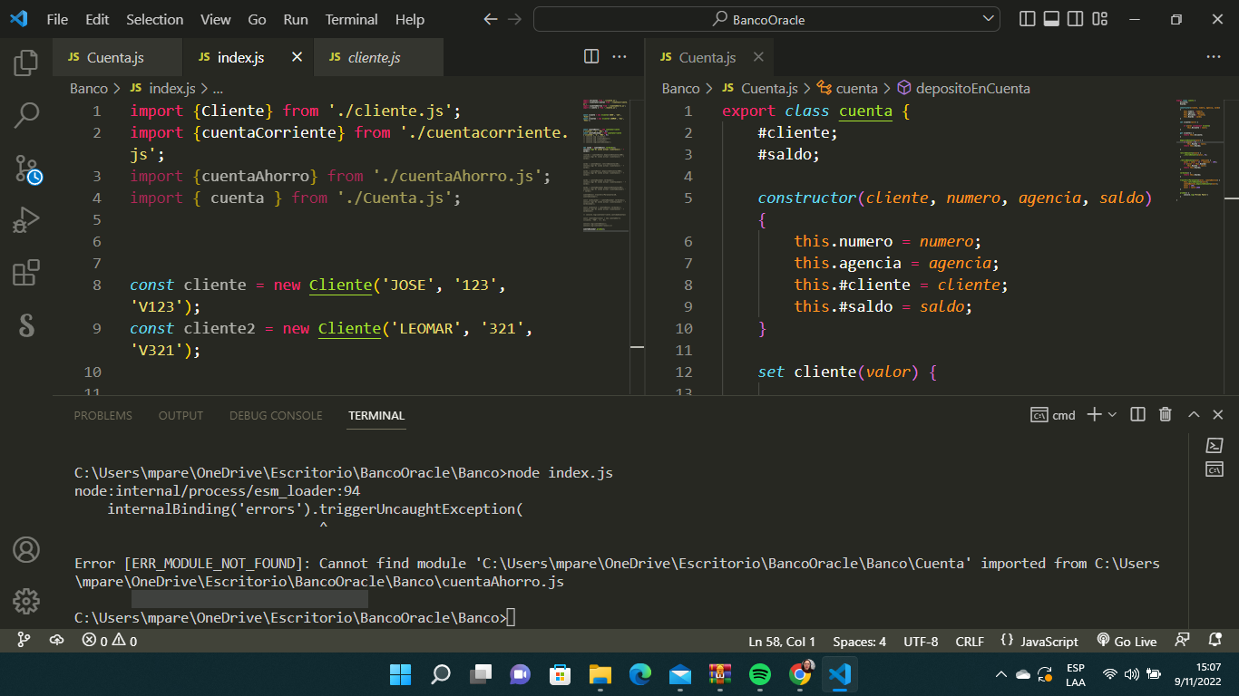1239x696 pixels.
Task: Open the Selection menu
Action: tap(154, 19)
